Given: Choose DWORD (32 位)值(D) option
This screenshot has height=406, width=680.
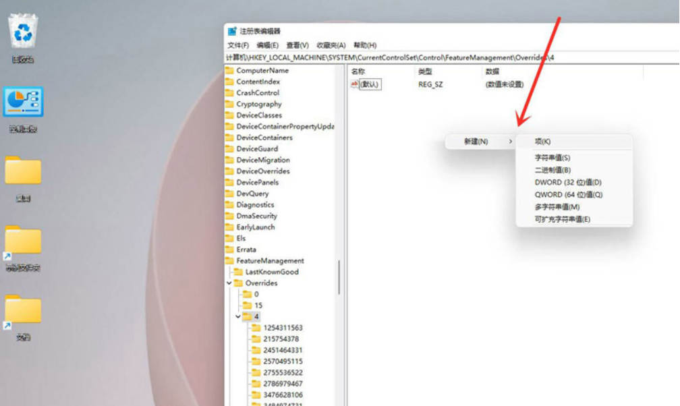Looking at the screenshot, I should [x=567, y=182].
